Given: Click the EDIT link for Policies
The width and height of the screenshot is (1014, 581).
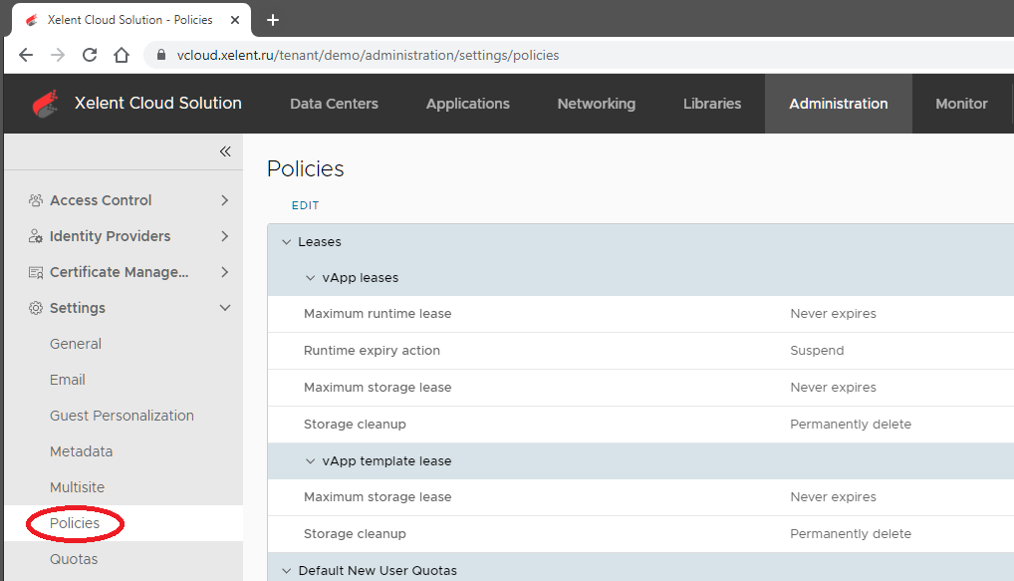Looking at the screenshot, I should [305, 205].
